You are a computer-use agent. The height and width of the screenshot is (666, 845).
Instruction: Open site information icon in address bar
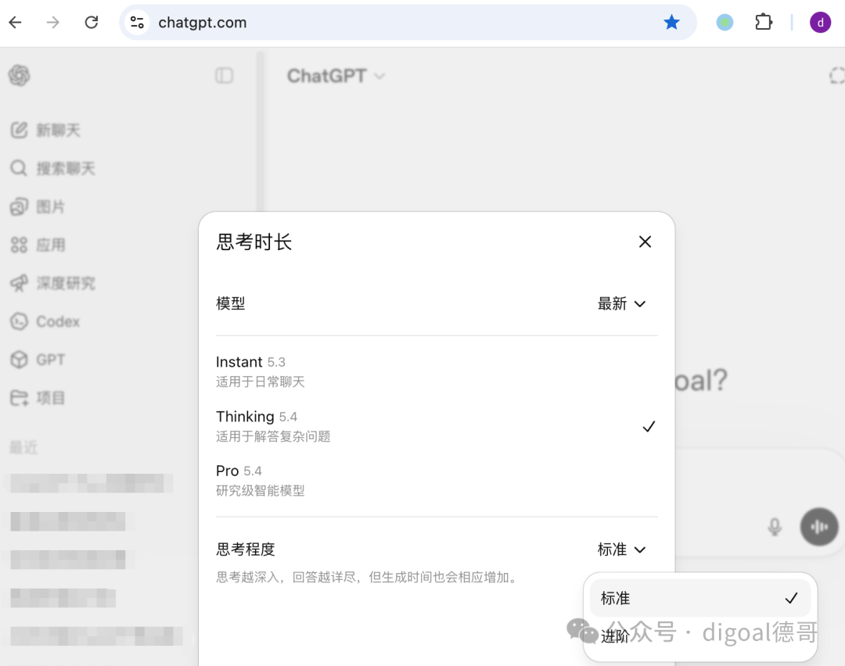tap(137, 23)
